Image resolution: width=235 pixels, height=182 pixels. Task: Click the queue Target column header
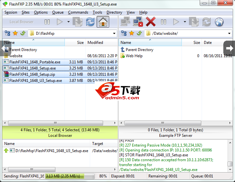(104, 144)
